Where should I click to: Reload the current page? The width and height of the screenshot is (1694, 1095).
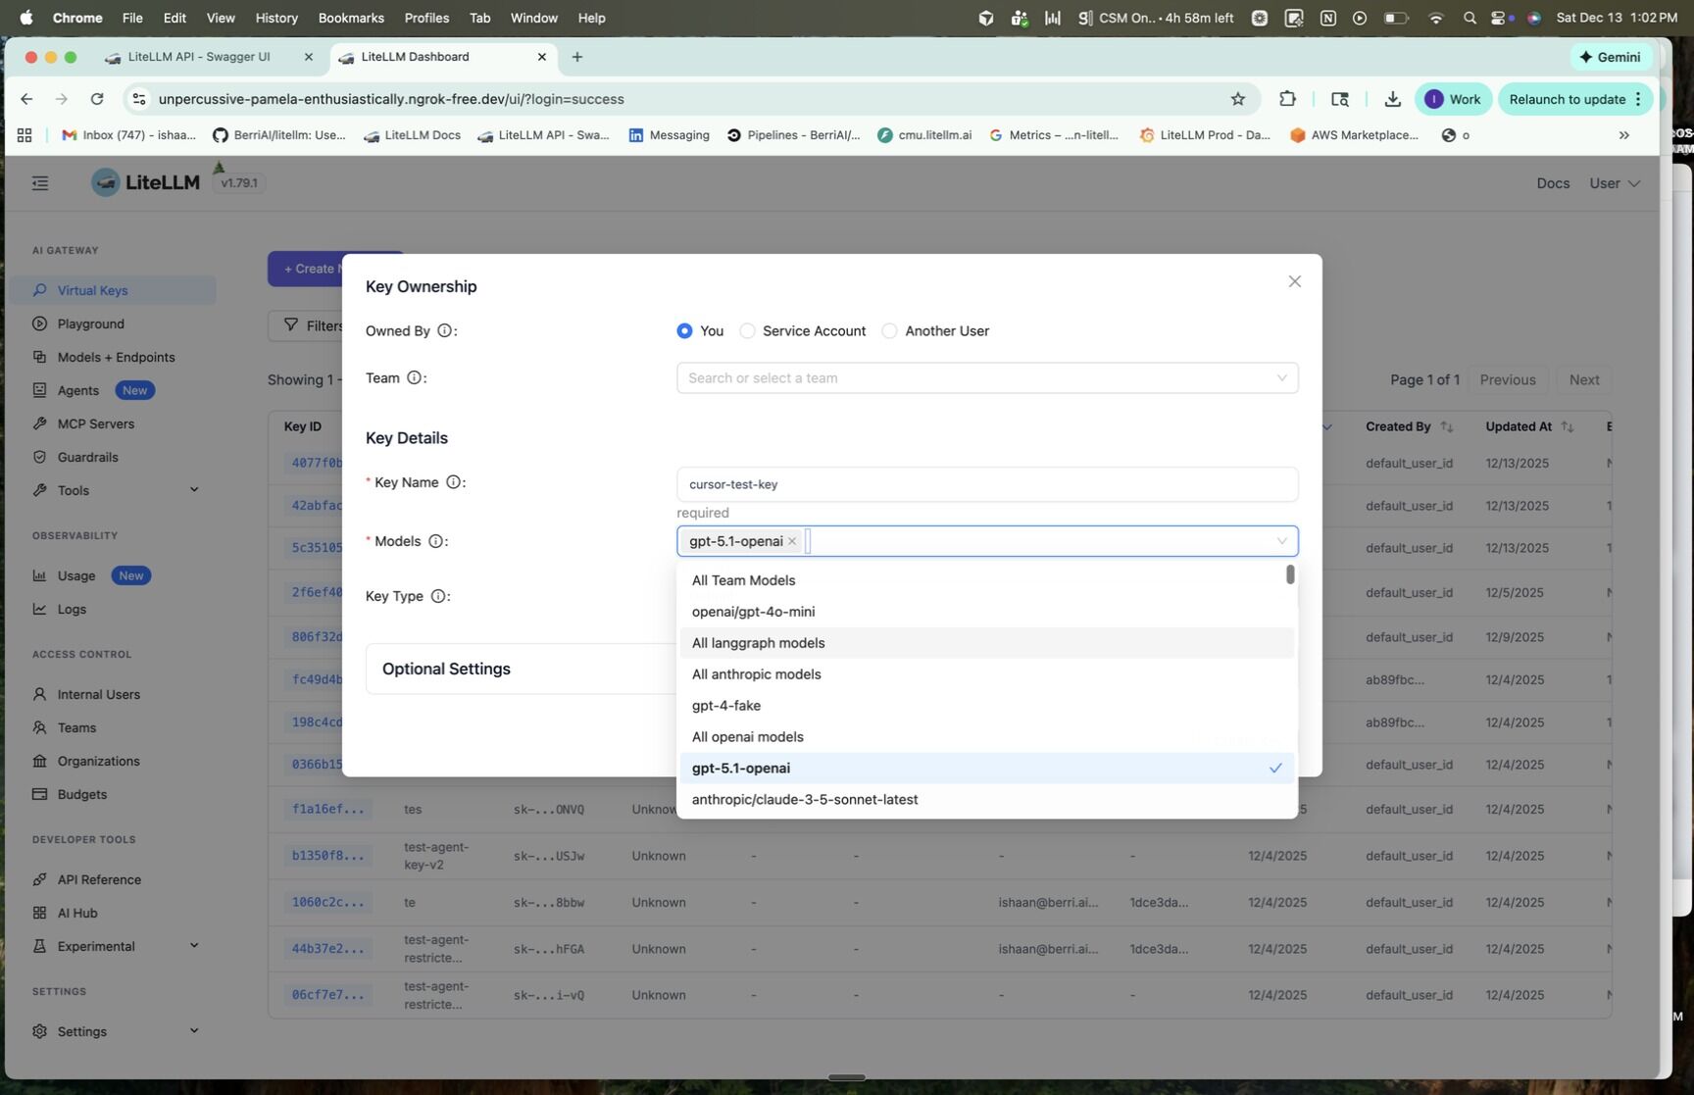(x=97, y=99)
